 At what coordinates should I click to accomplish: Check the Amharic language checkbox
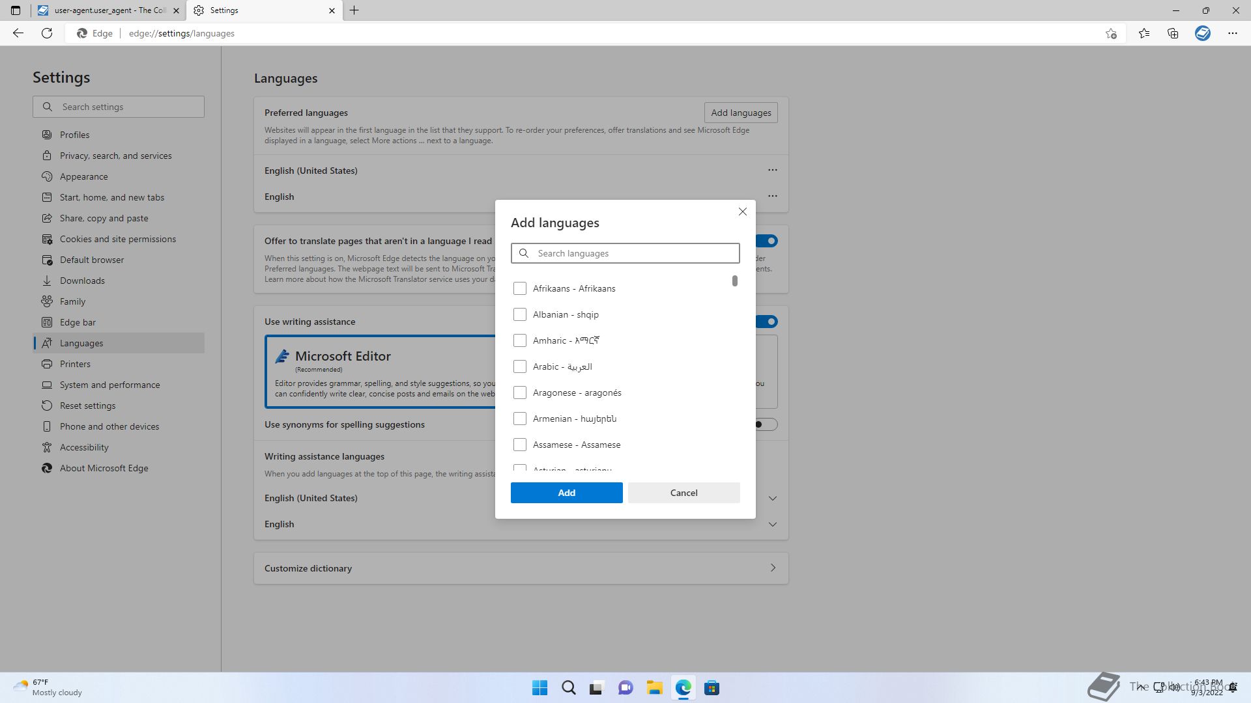[519, 340]
